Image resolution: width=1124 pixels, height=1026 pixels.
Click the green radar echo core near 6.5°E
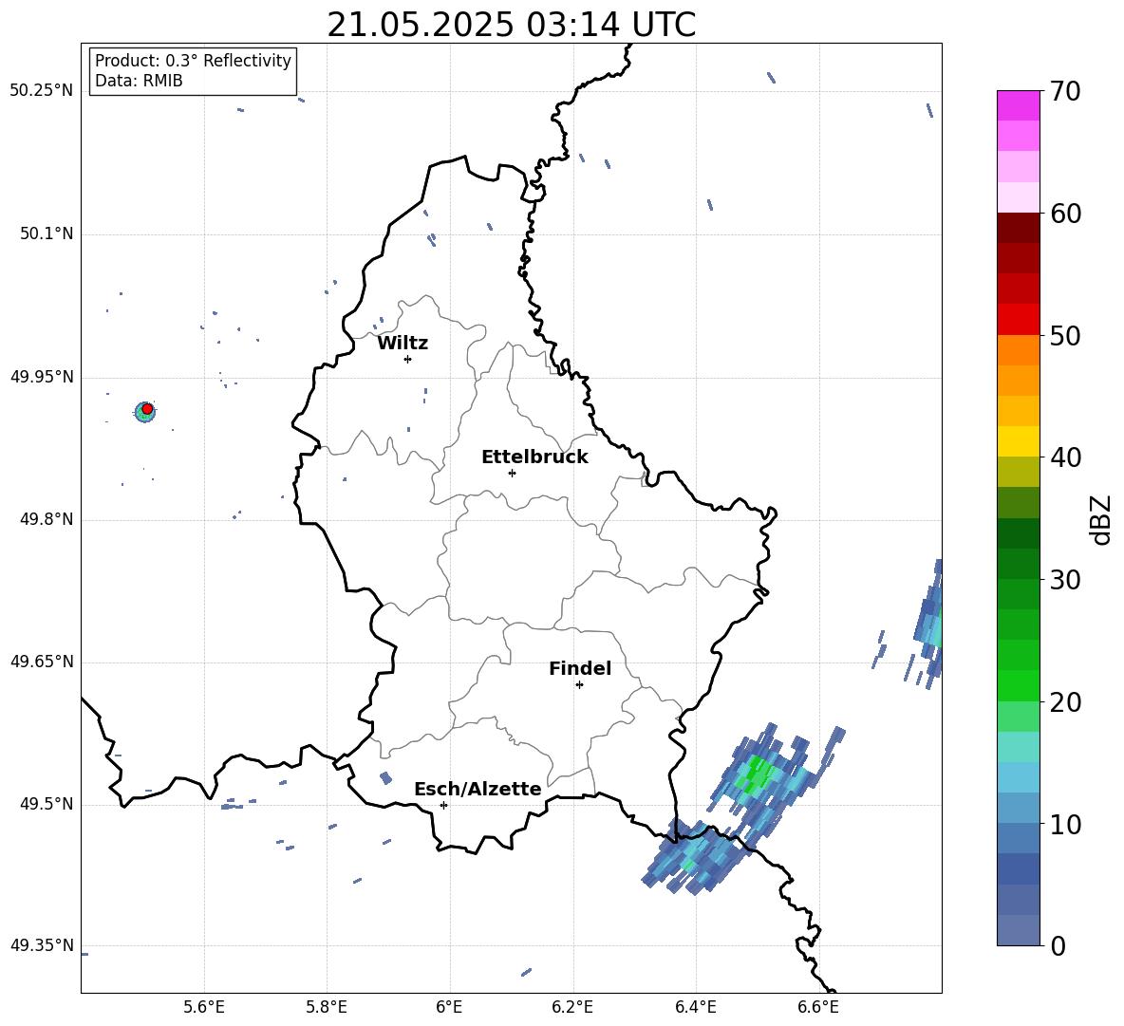(x=757, y=776)
